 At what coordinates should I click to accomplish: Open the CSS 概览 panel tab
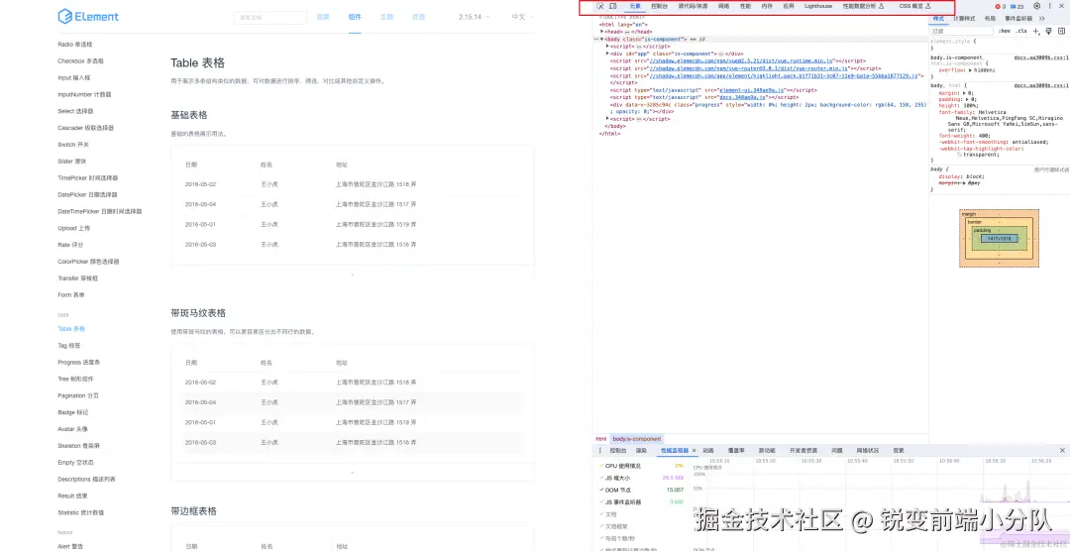(914, 6)
